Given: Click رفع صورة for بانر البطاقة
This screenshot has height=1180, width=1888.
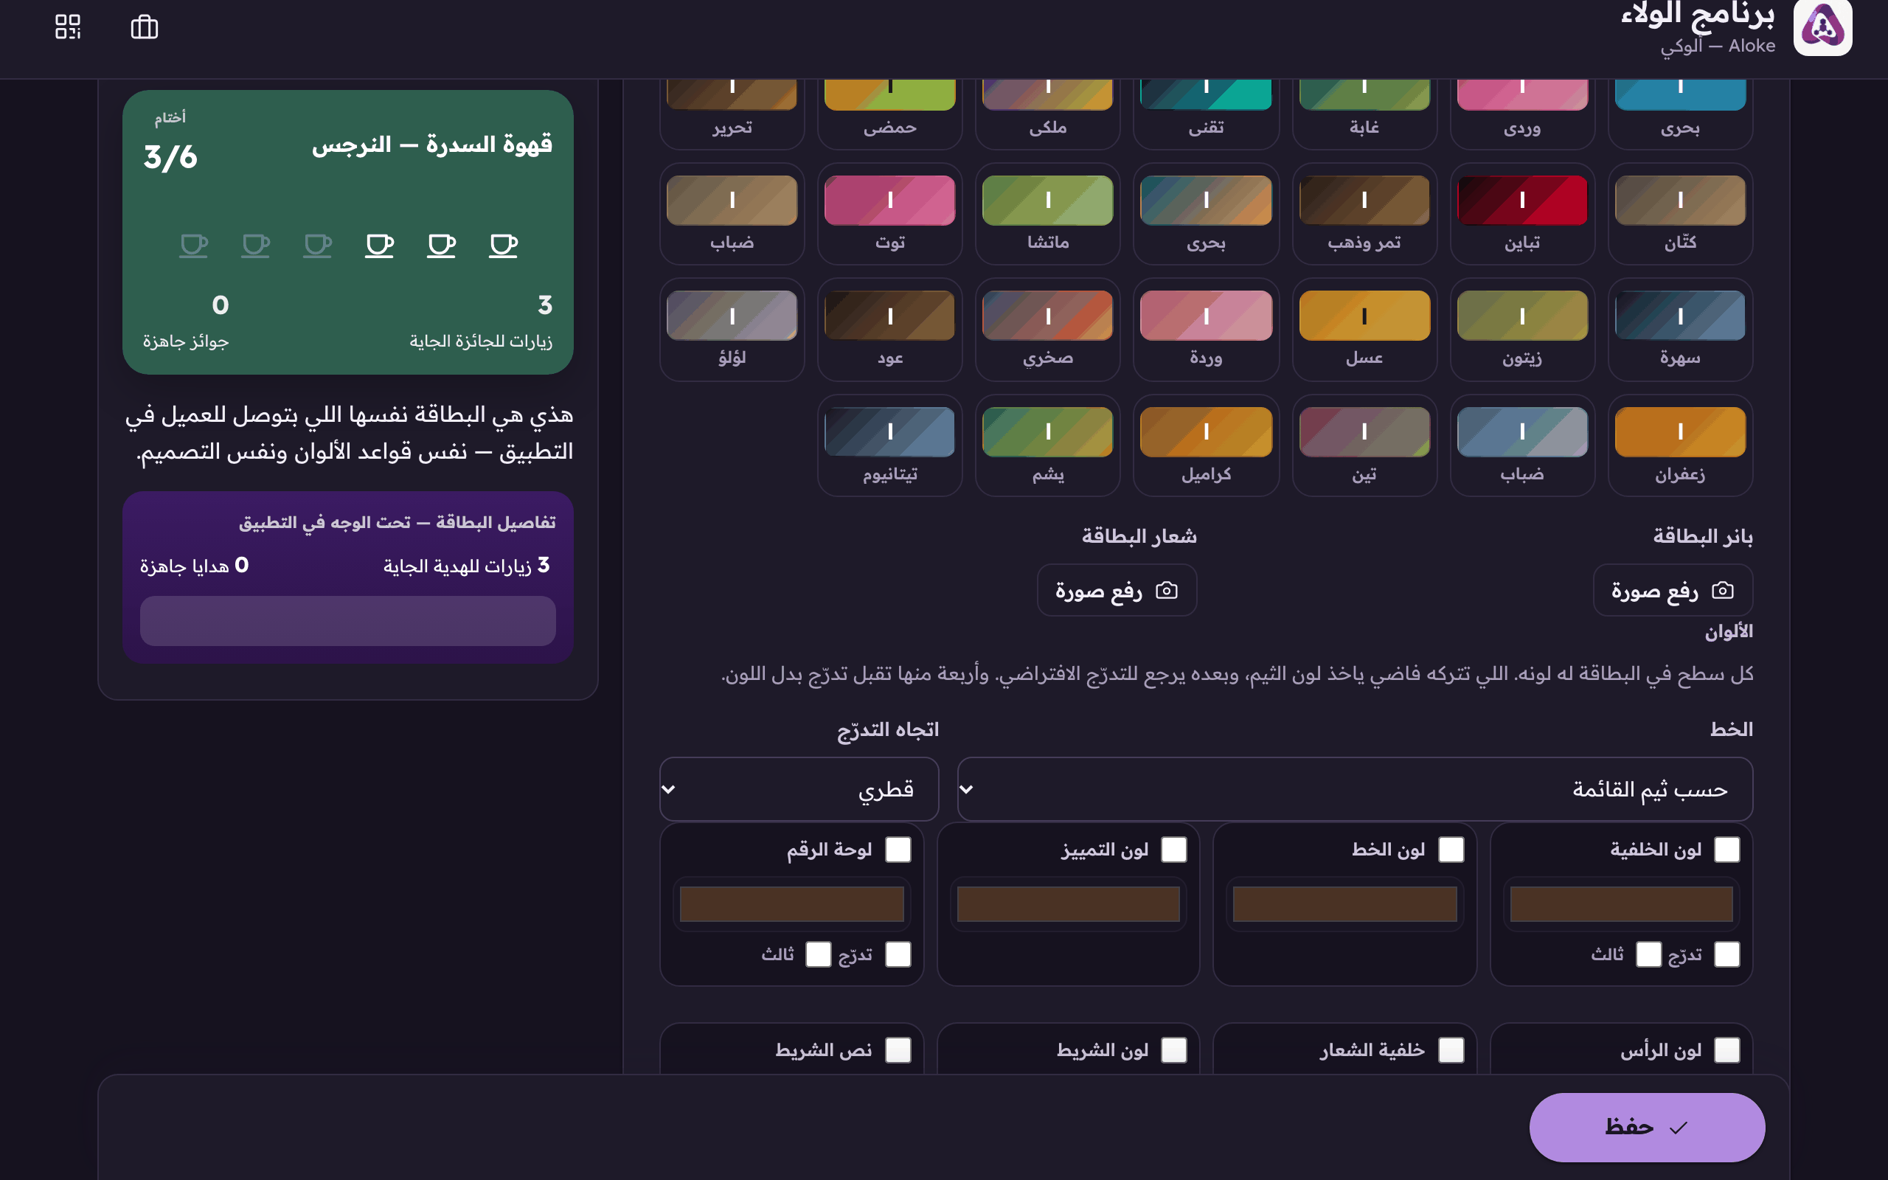Looking at the screenshot, I should 1673,590.
